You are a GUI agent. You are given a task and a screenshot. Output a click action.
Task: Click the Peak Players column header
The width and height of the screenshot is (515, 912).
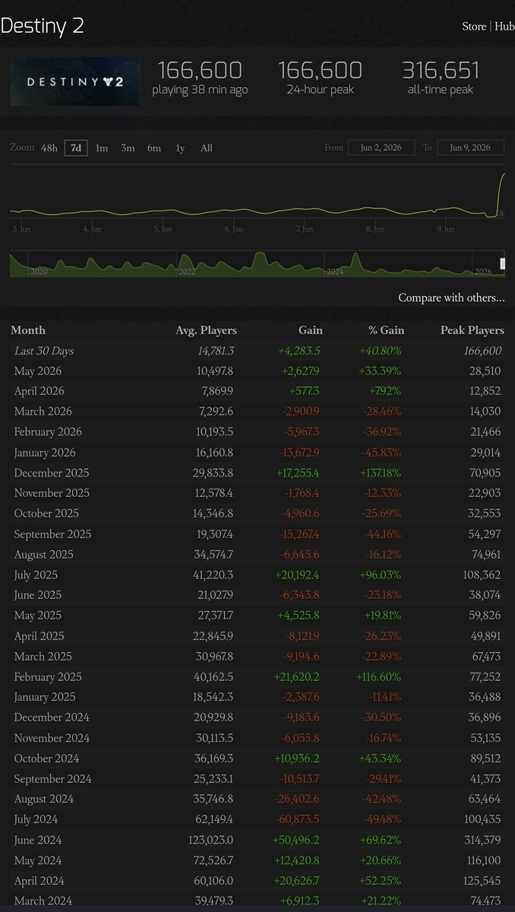pos(472,331)
